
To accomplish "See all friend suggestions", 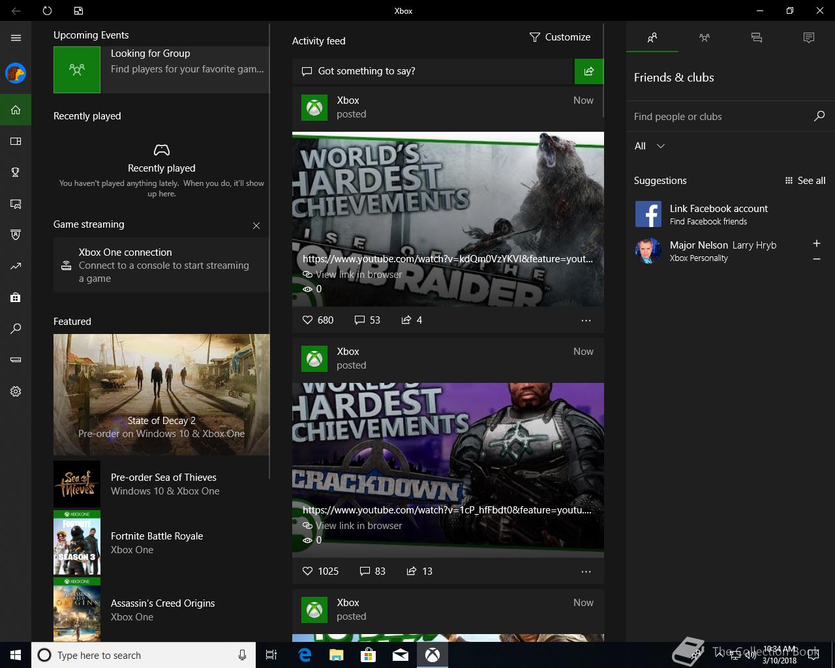I will (x=805, y=181).
